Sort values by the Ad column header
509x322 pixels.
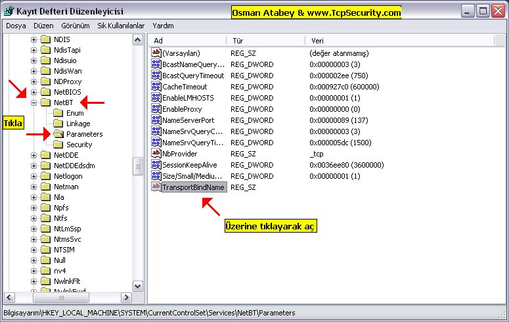click(187, 40)
